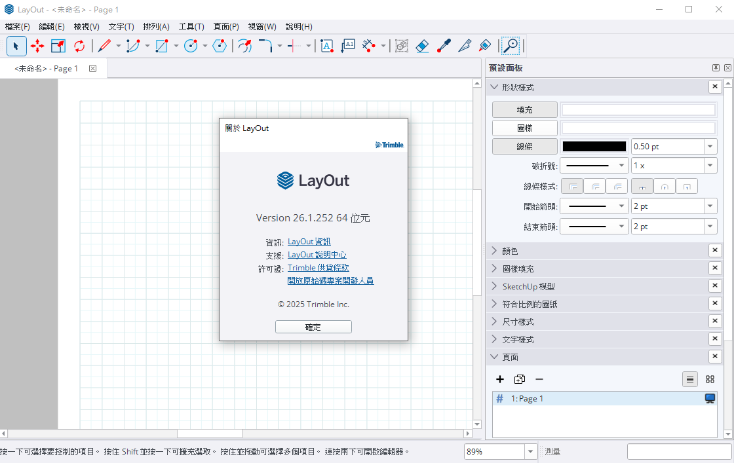734x463 pixels.
Task: Set round corner line join style
Action: tap(594, 186)
